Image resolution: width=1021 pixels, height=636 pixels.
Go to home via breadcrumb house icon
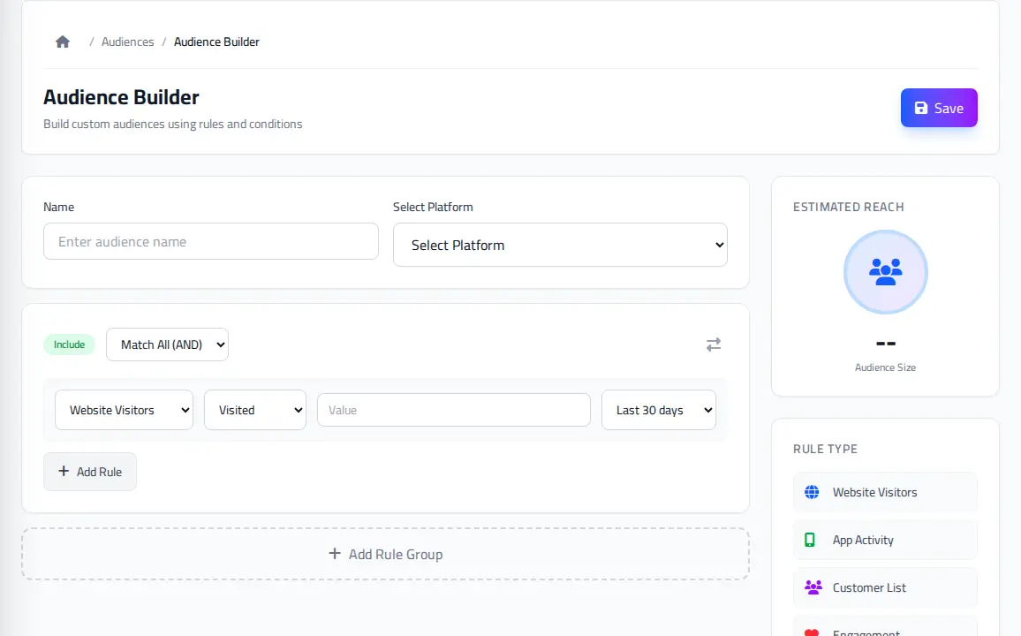63,42
